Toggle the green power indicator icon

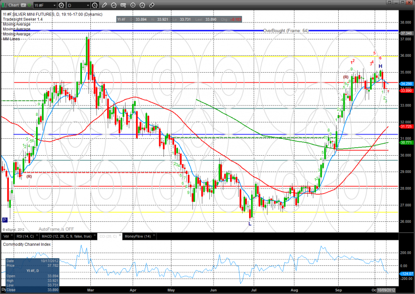(x=29, y=6)
